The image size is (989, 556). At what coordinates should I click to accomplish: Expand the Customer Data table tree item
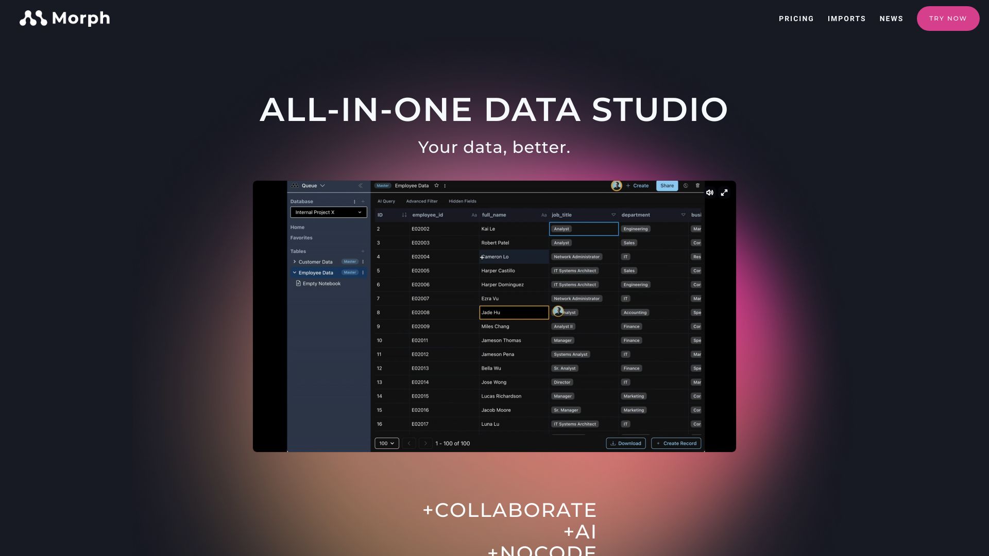coord(295,262)
